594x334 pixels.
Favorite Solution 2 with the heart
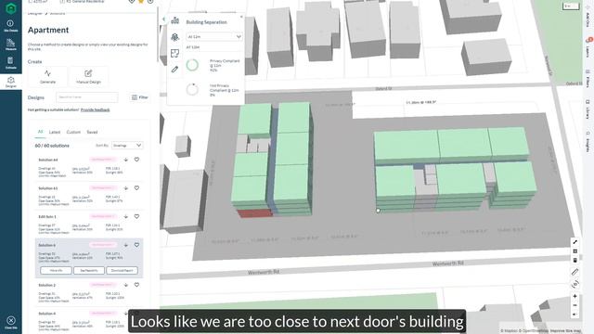coord(136,285)
